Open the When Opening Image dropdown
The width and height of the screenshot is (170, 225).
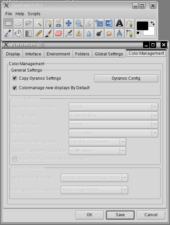94,178
